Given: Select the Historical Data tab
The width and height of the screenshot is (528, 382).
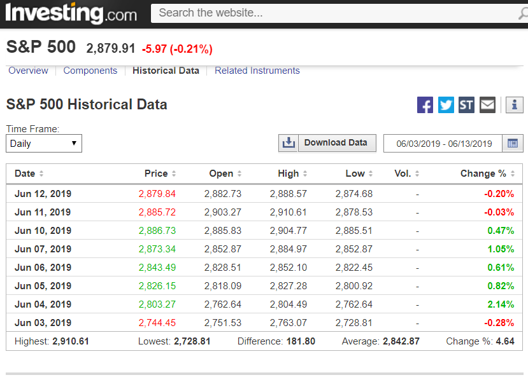Looking at the screenshot, I should 166,71.
